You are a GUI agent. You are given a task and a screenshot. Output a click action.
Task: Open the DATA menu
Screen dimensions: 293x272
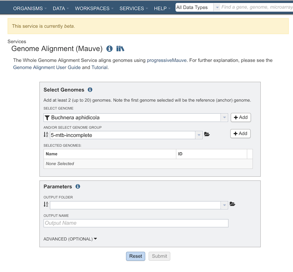point(61,8)
